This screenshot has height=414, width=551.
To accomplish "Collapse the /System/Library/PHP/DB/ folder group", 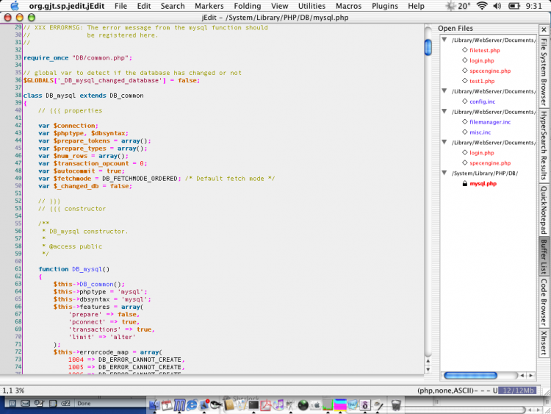I will tap(444, 174).
